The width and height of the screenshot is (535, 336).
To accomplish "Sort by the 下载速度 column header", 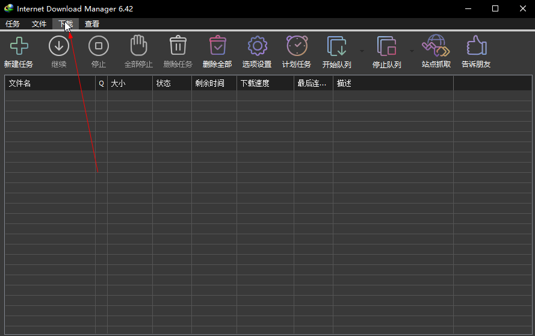I will coord(265,83).
